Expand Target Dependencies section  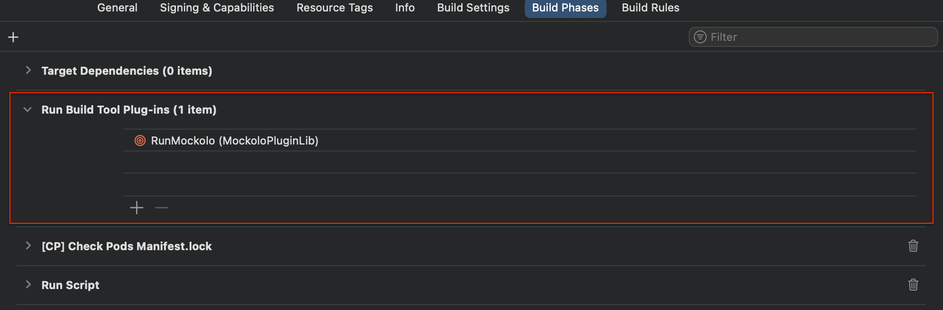pyautogui.click(x=28, y=70)
